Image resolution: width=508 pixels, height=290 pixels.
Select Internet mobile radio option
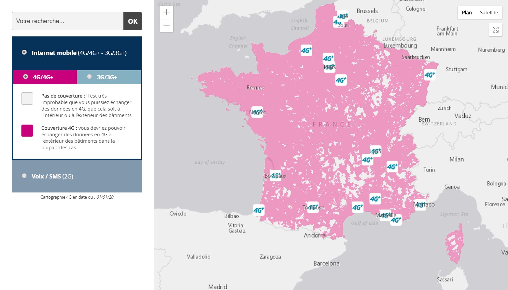24,52
